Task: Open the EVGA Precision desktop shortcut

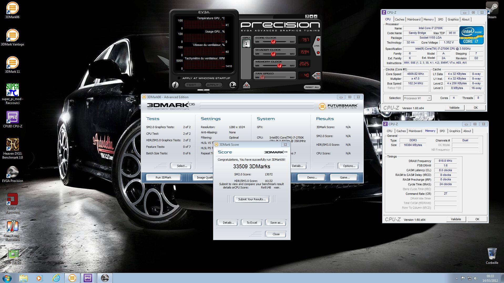Action: 12,174
